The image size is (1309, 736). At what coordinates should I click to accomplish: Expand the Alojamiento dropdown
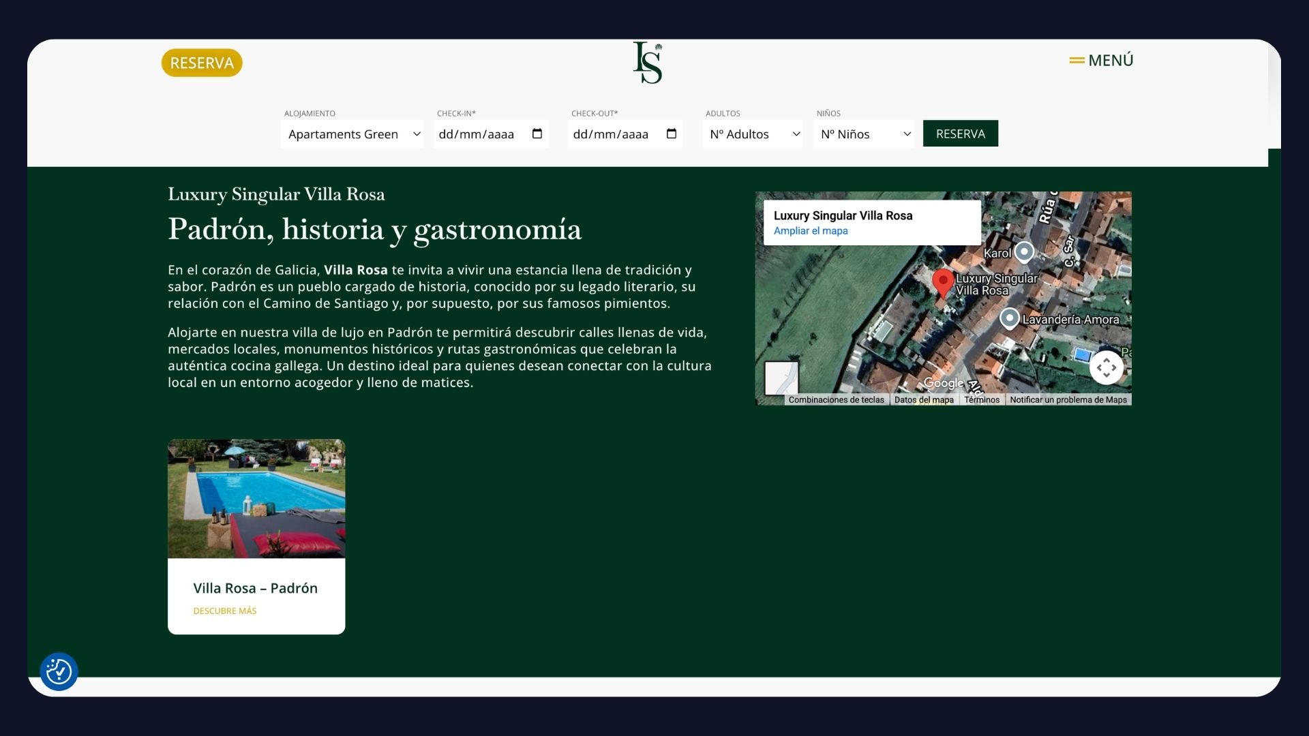point(352,134)
